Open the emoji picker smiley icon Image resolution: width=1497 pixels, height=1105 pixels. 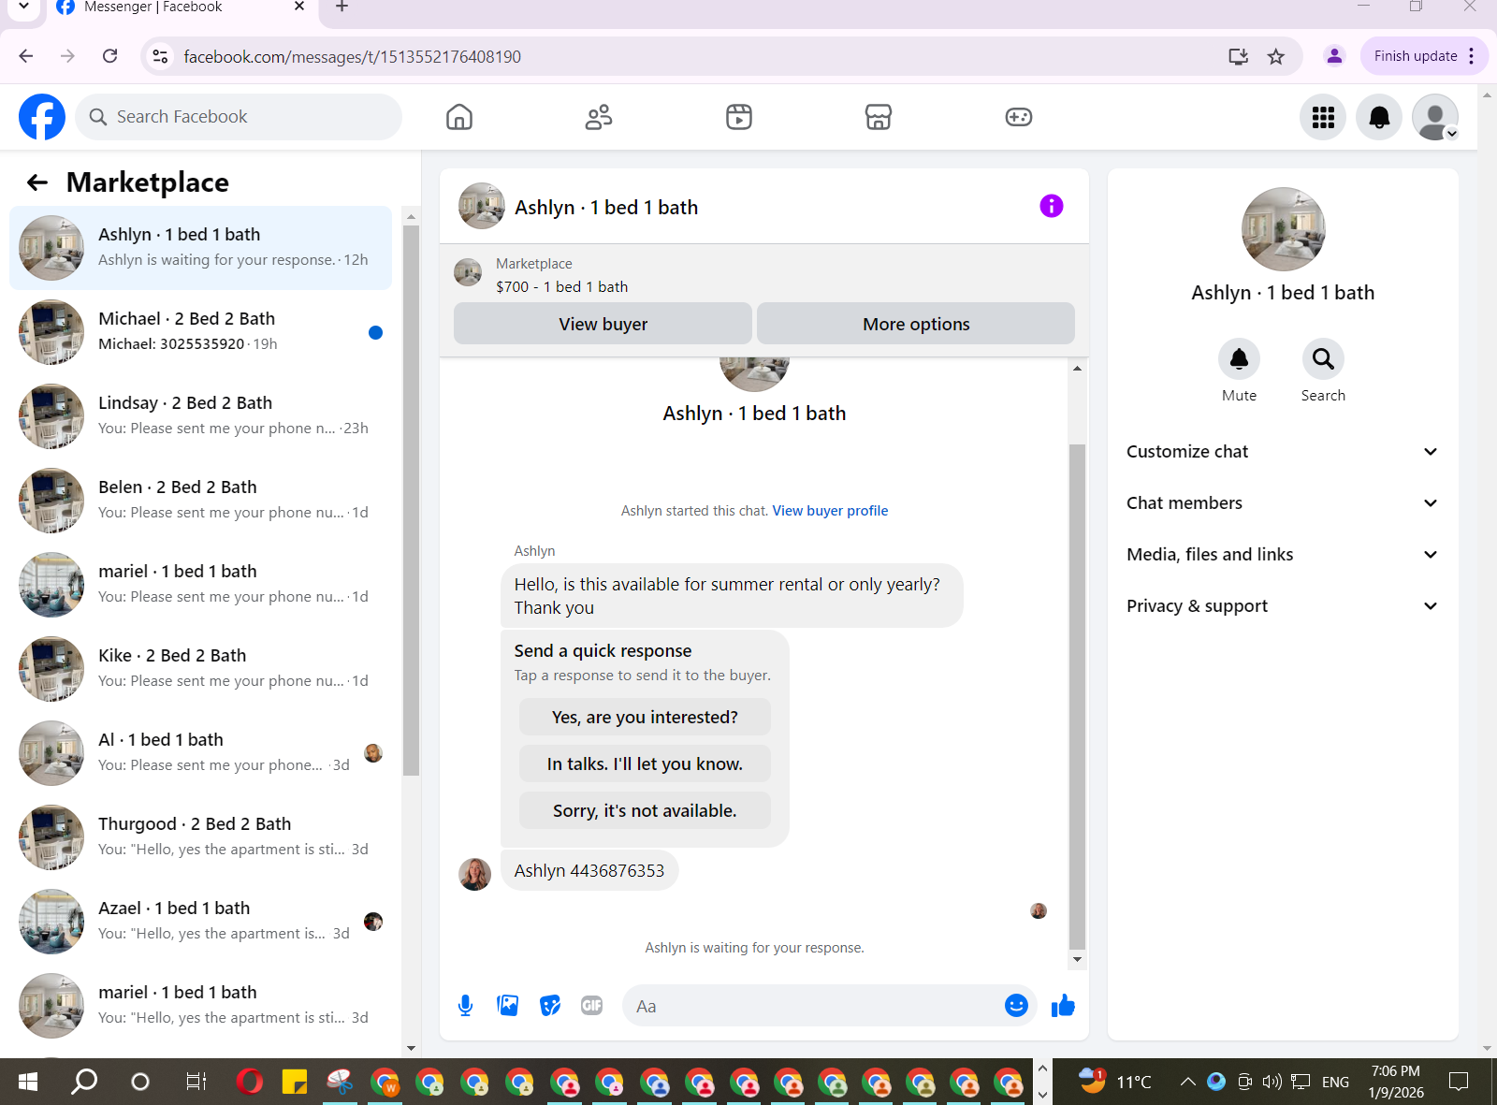pos(1016,1005)
